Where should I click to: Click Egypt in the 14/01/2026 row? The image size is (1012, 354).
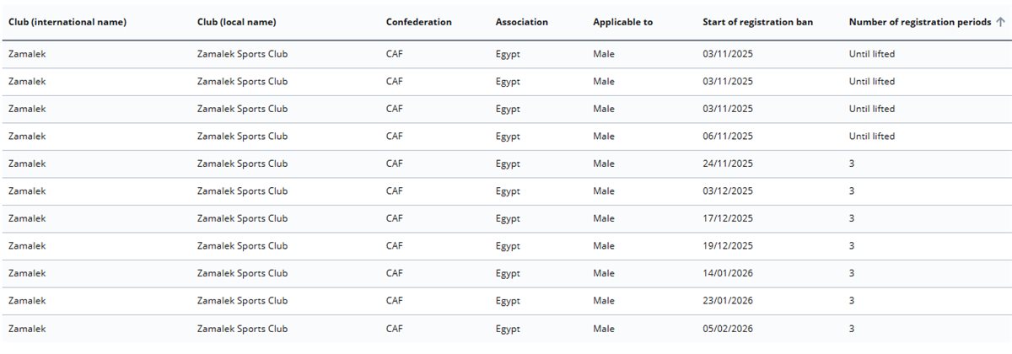[508, 273]
